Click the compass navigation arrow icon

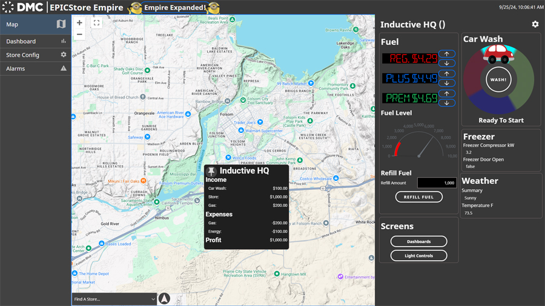164,299
